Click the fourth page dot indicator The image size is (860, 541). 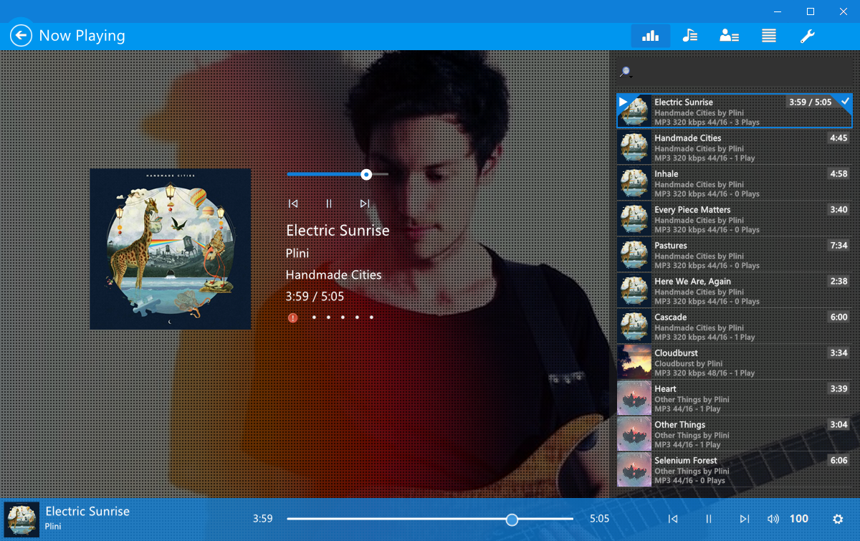click(x=357, y=317)
